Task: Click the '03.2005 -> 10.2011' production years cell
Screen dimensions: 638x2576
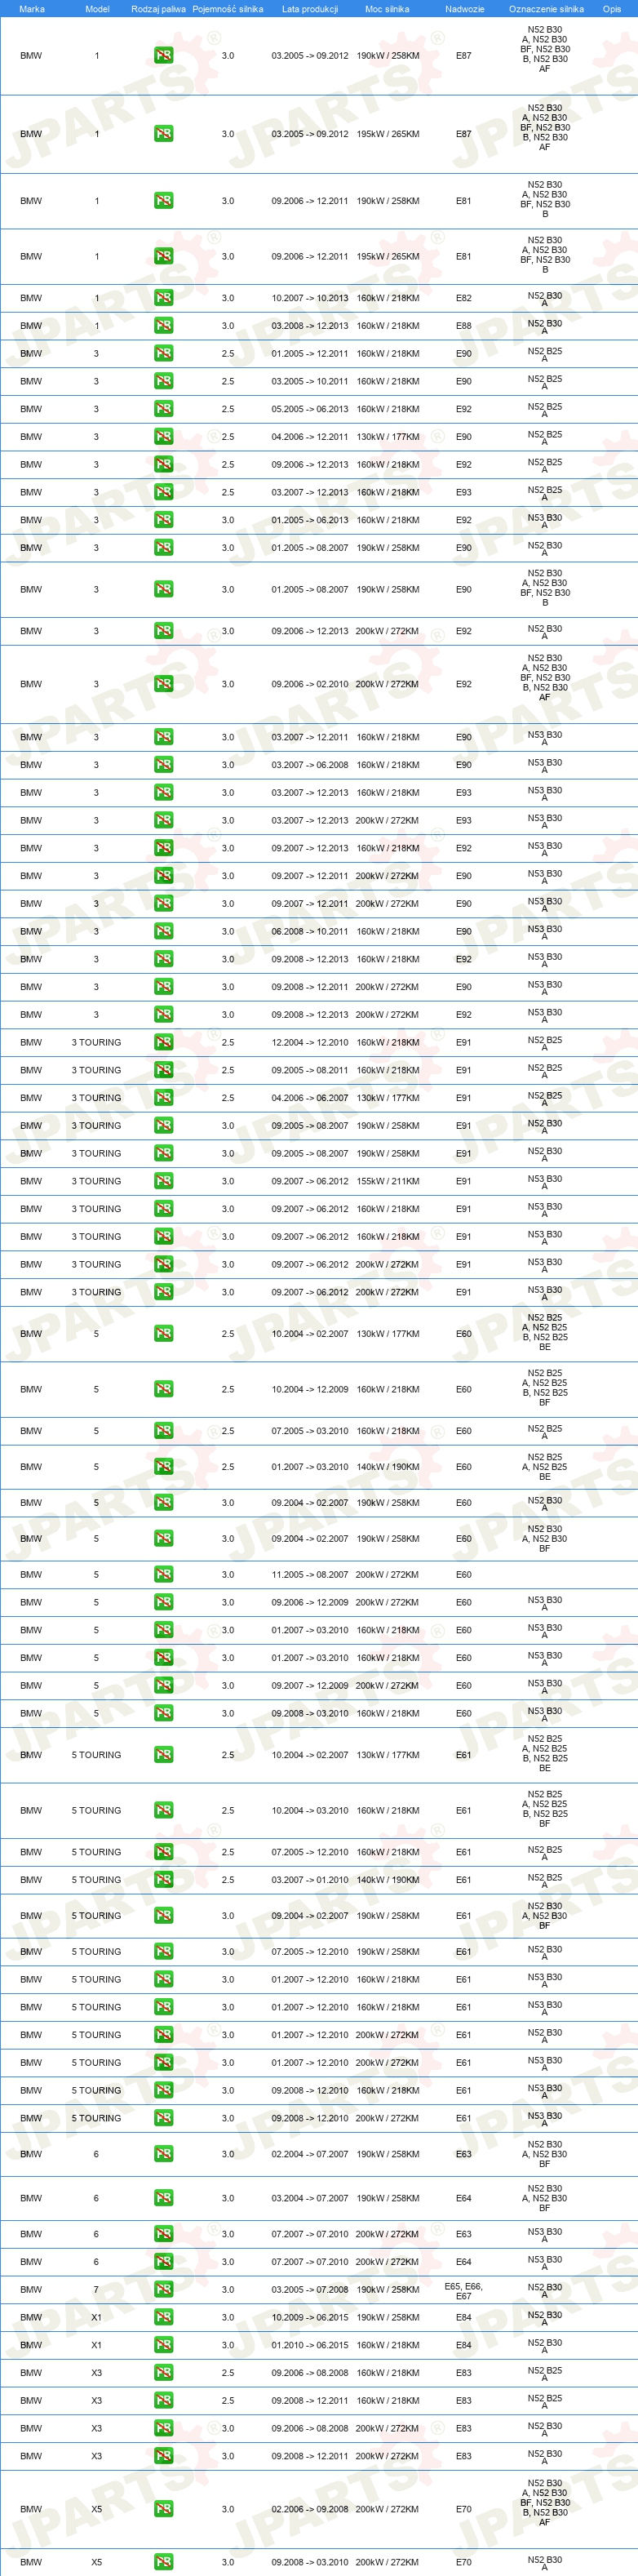Action: [x=310, y=382]
